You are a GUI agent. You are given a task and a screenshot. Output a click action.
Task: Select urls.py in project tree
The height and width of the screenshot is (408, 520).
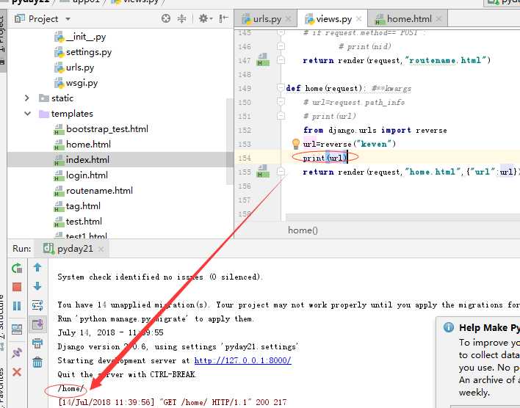(x=74, y=68)
